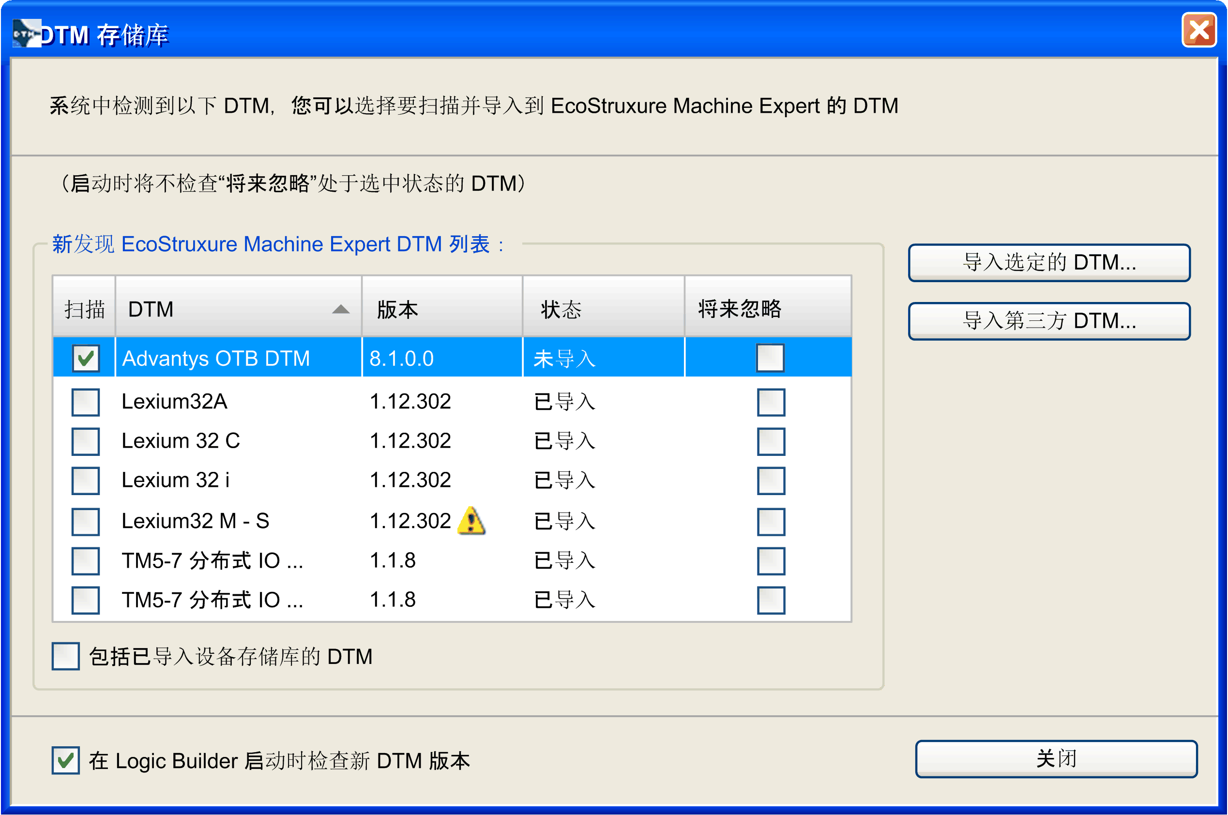Click the 未导入 status of Advantys OTB DTM
The image size is (1228, 815).
(564, 359)
